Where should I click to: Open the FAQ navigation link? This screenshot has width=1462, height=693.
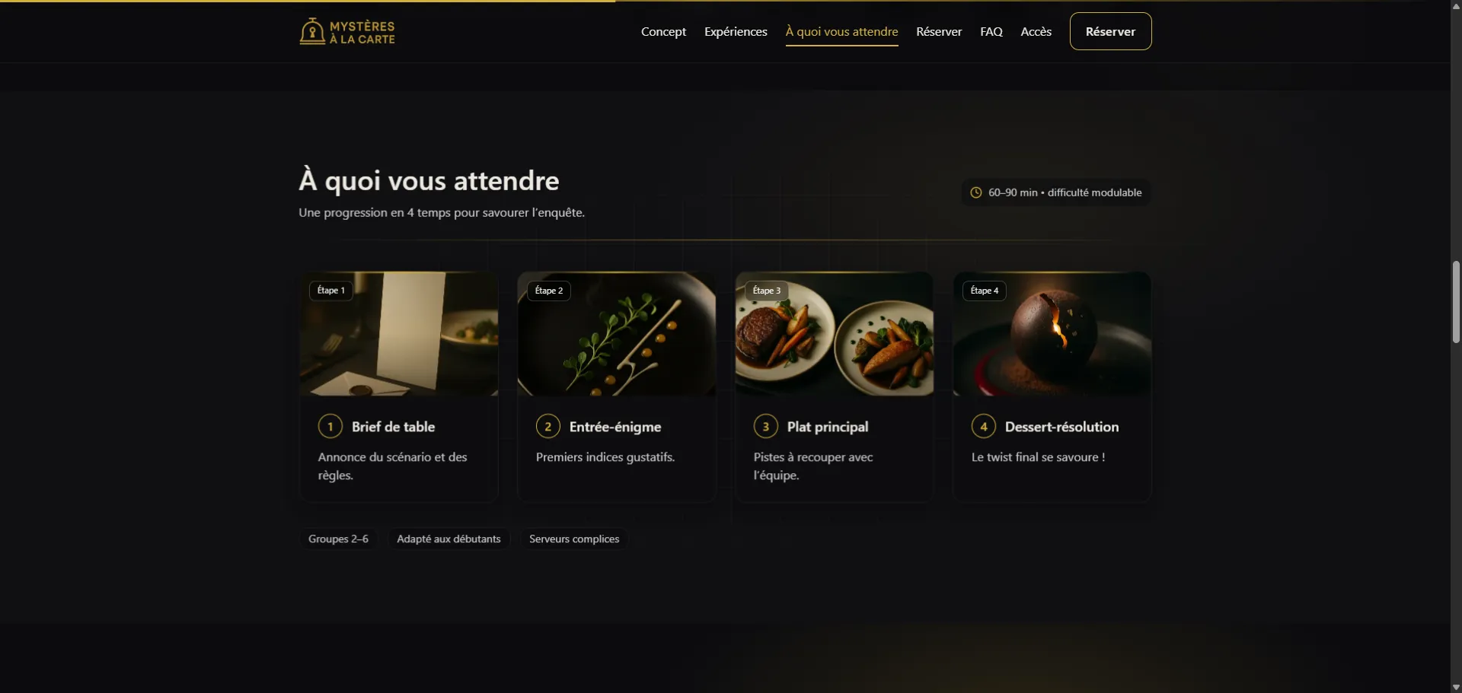pos(991,31)
